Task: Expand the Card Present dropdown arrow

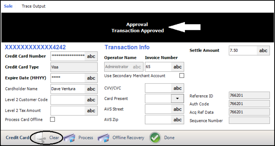Action: (177, 99)
